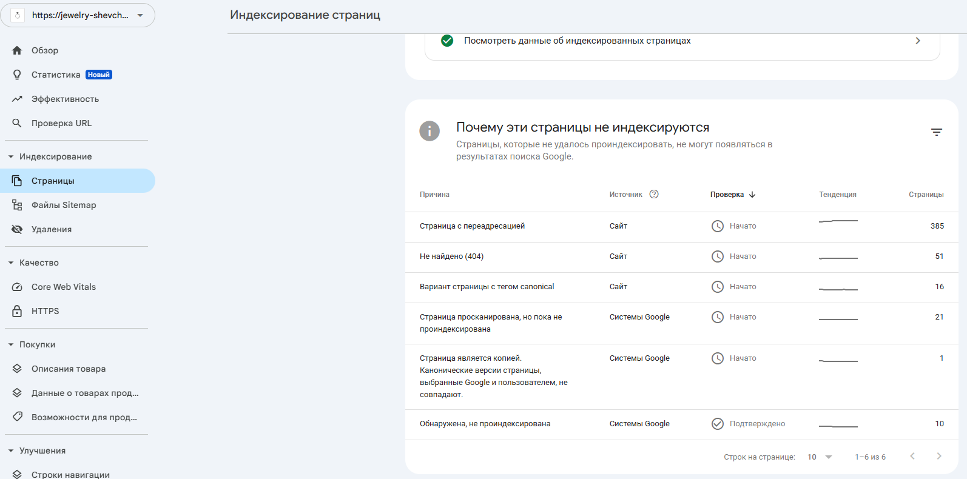Click the Описания товара layers icon
The width and height of the screenshot is (967, 479).
(17, 369)
